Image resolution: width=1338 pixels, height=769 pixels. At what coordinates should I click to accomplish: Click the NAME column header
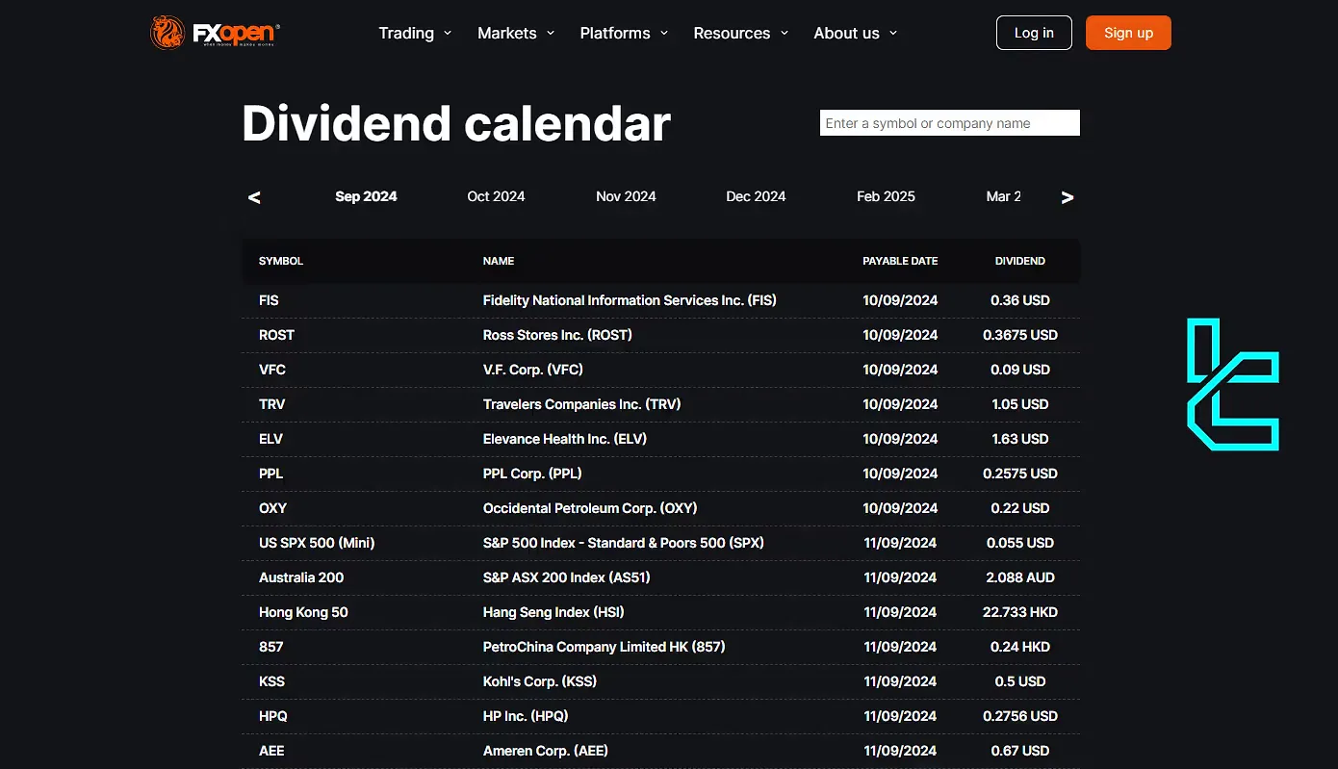499,261
